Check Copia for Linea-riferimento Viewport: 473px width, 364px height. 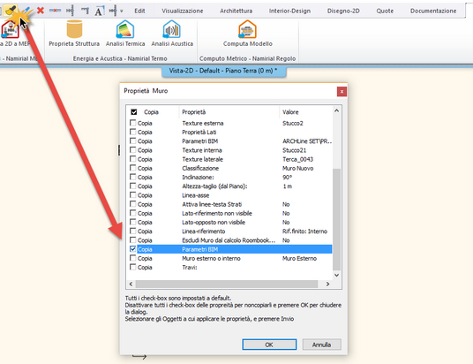132,231
